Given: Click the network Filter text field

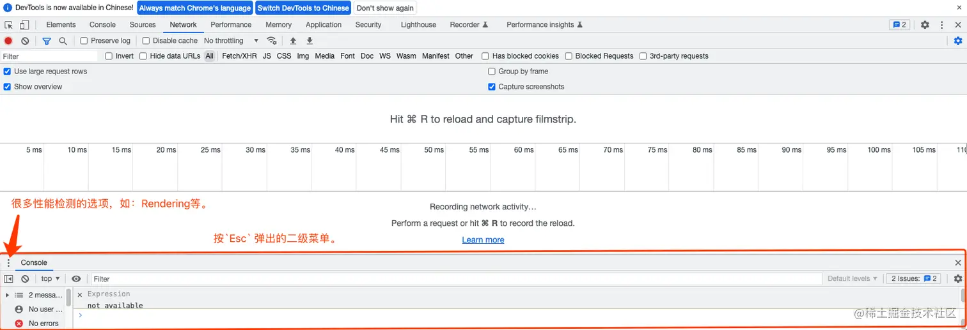Looking at the screenshot, I should 49,56.
